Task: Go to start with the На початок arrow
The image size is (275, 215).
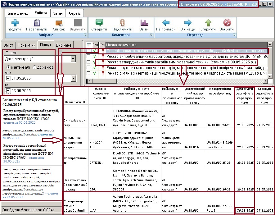Action: pyautogui.click(x=166, y=23)
